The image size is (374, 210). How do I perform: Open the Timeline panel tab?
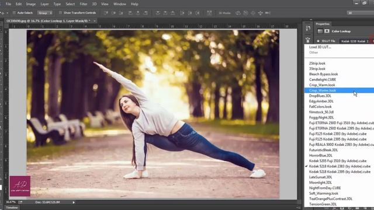click(x=12, y=208)
